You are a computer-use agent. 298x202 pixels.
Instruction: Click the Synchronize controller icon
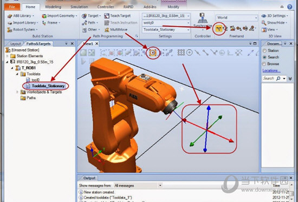202,18
